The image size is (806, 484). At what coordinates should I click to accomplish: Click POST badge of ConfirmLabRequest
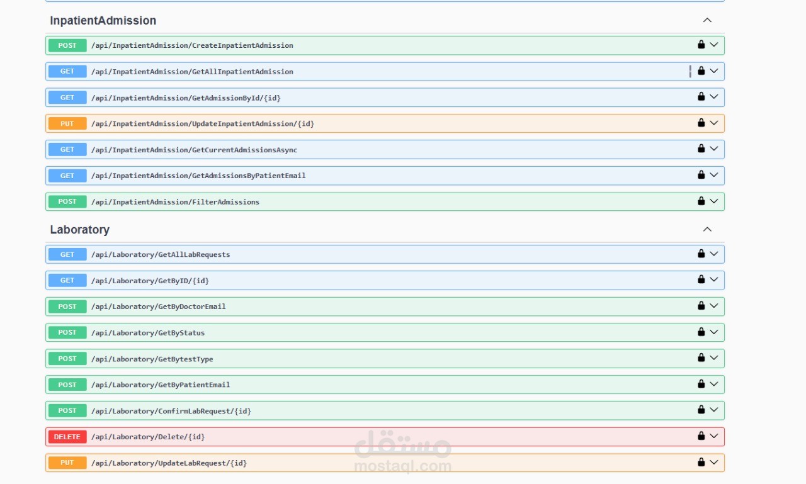click(67, 410)
